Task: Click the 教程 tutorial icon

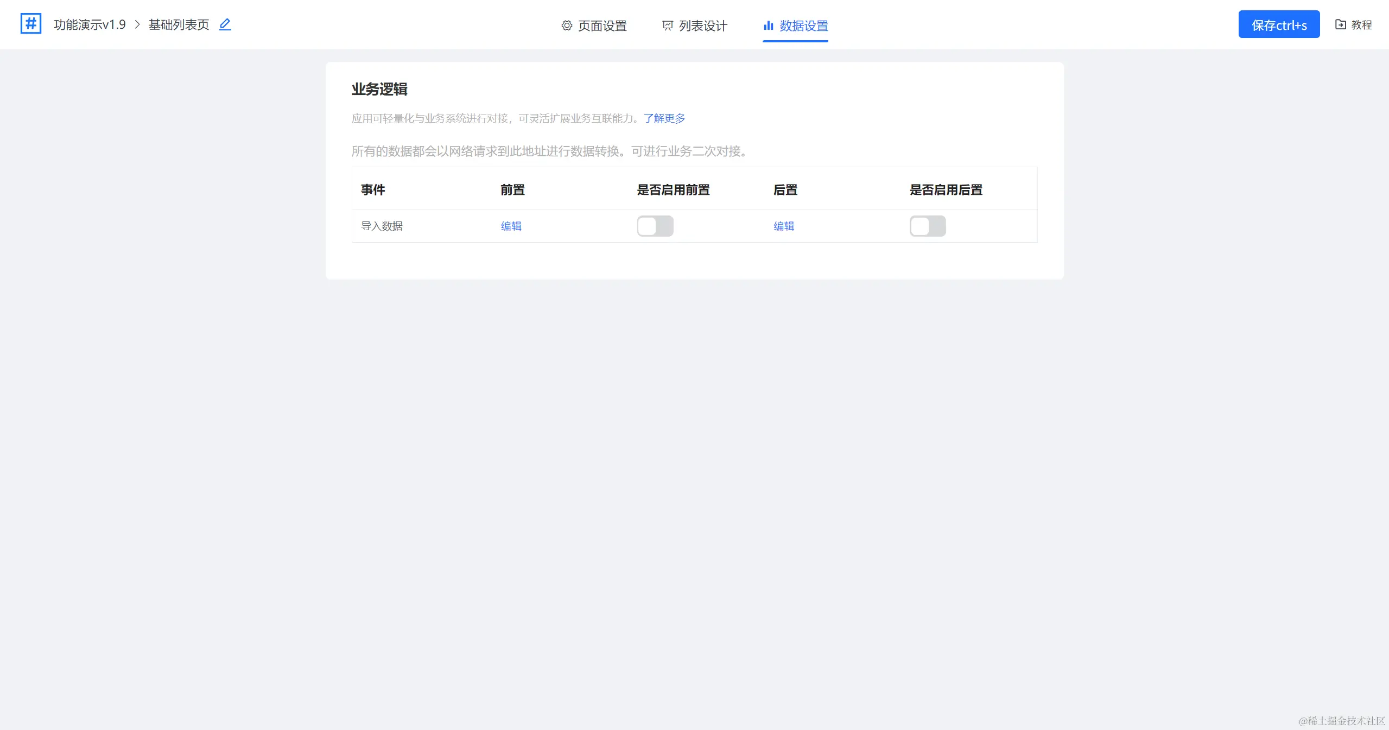Action: 1340,24
